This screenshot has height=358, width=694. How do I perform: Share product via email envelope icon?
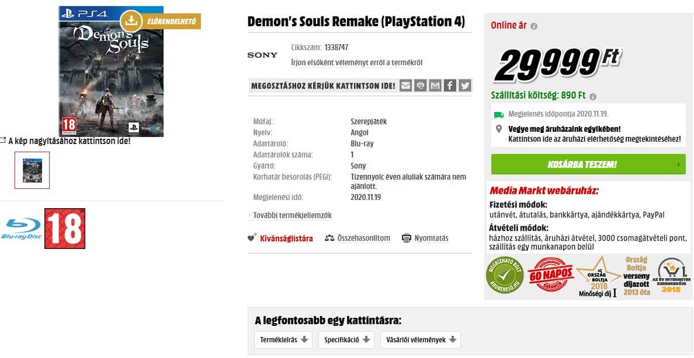click(x=405, y=86)
